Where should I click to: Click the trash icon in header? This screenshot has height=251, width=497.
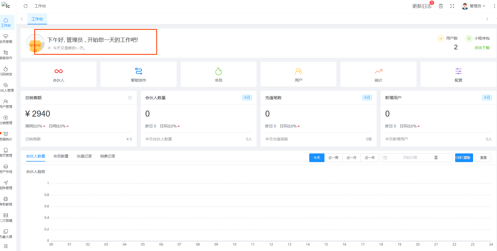[441, 6]
